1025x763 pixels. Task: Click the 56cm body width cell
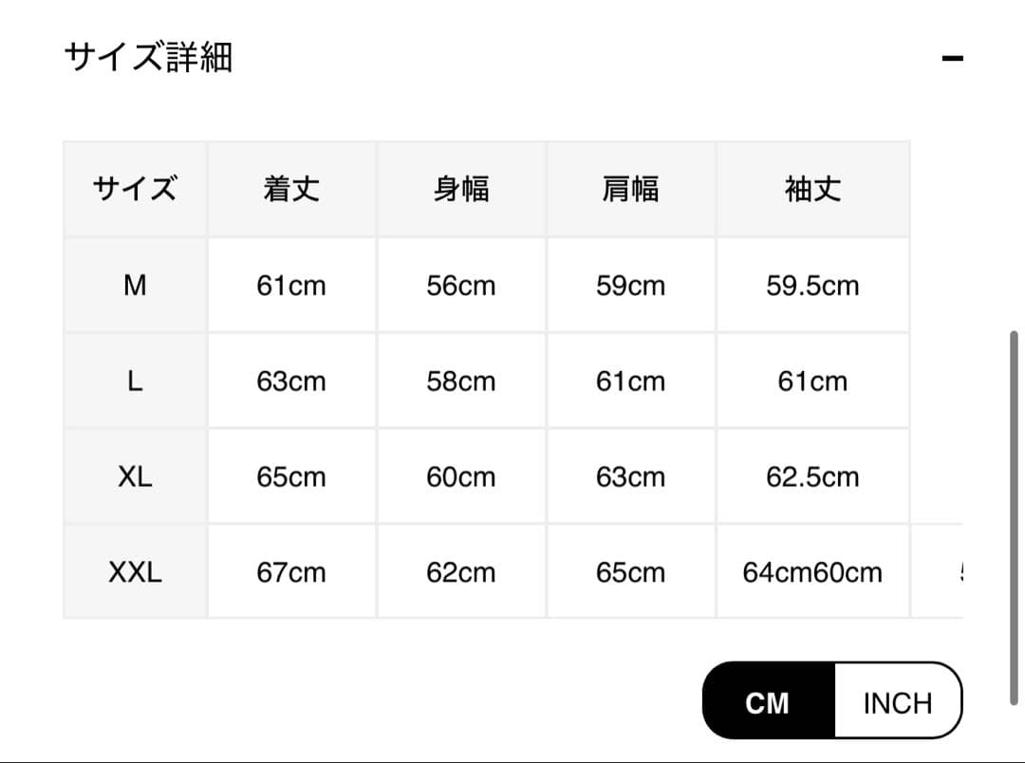461,285
